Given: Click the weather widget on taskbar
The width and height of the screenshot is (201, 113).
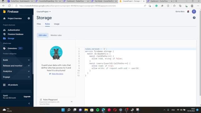Looking at the screenshot, I should [x=8, y=110].
